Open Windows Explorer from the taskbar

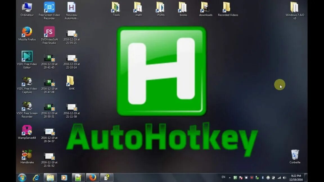coord(50,178)
